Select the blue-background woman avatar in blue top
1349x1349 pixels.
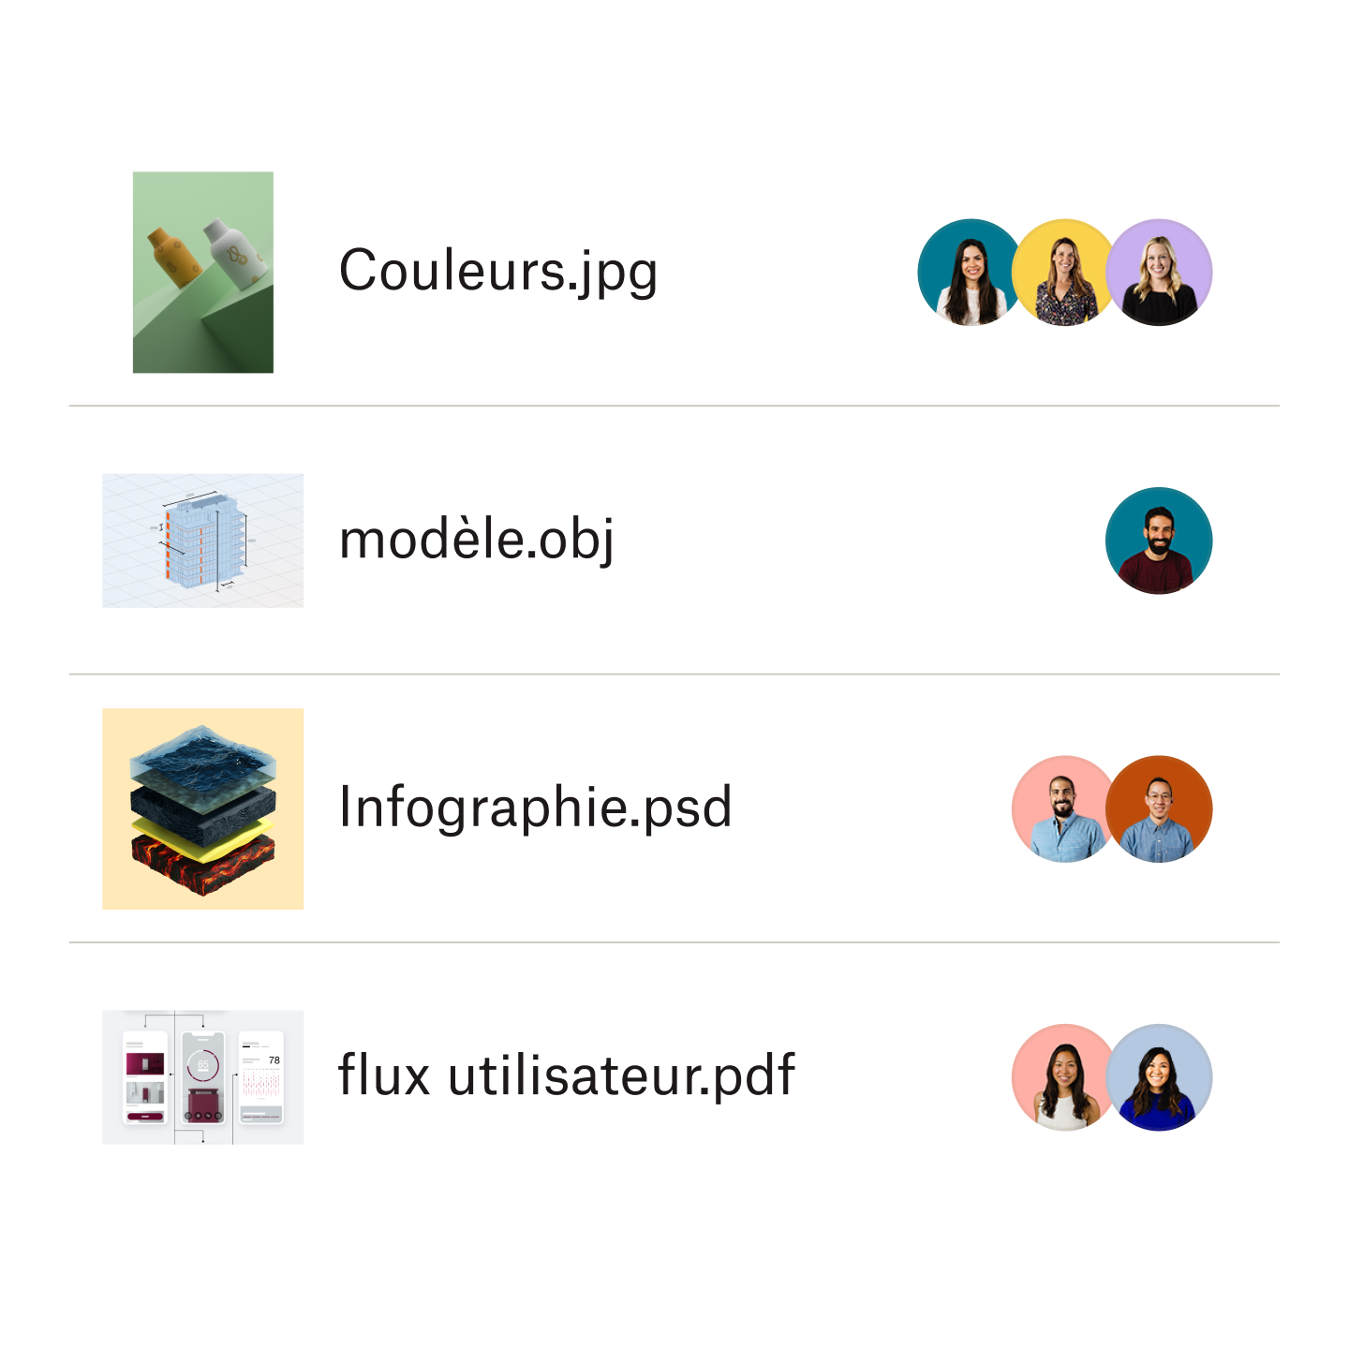pos(1160,1077)
